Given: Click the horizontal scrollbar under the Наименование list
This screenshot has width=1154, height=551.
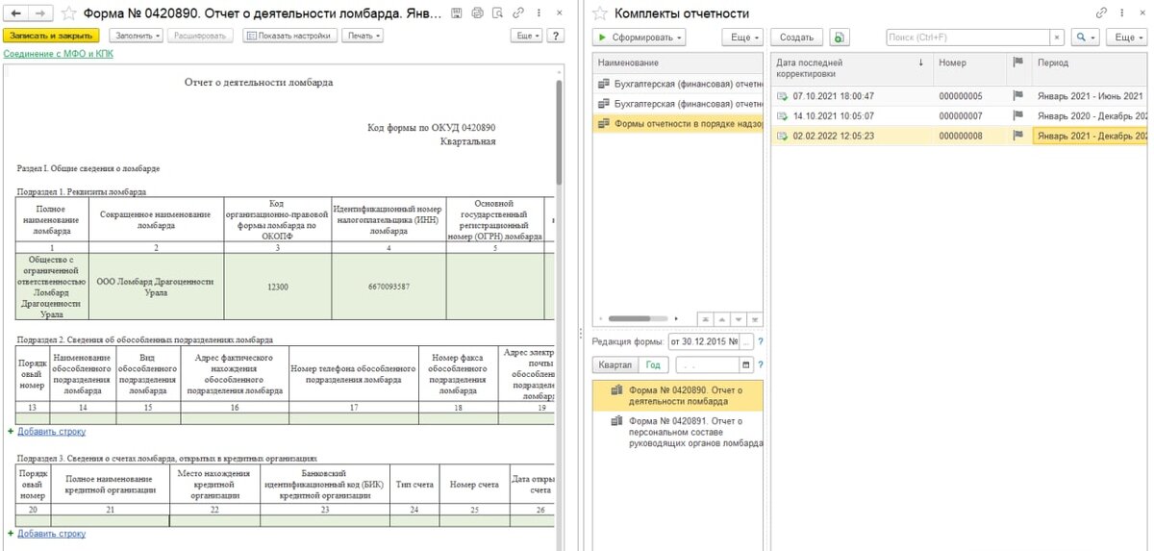Looking at the screenshot, I should click(x=638, y=318).
